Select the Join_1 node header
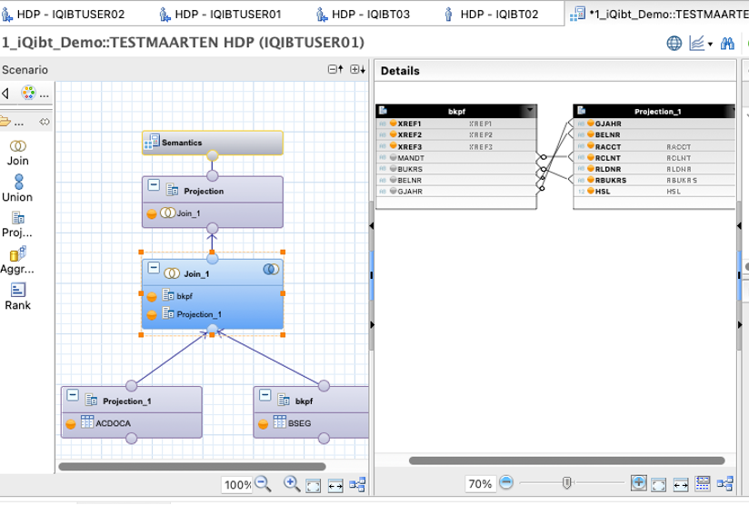 coord(213,273)
